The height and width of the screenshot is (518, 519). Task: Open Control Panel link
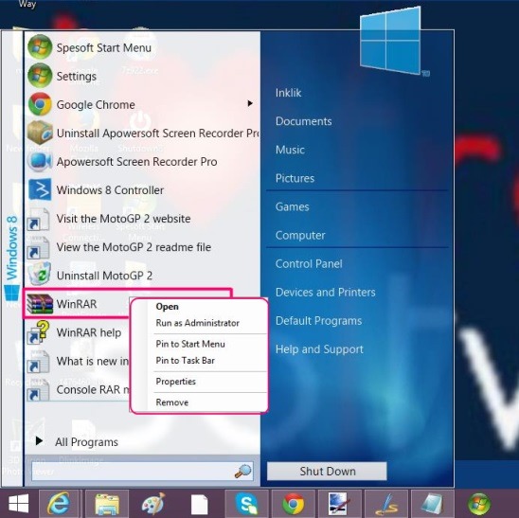pyautogui.click(x=309, y=263)
